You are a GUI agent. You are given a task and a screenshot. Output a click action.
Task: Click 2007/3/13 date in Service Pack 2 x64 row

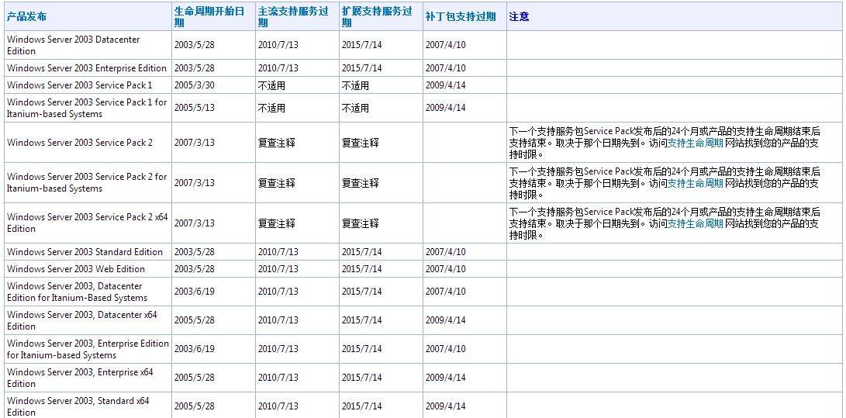194,223
